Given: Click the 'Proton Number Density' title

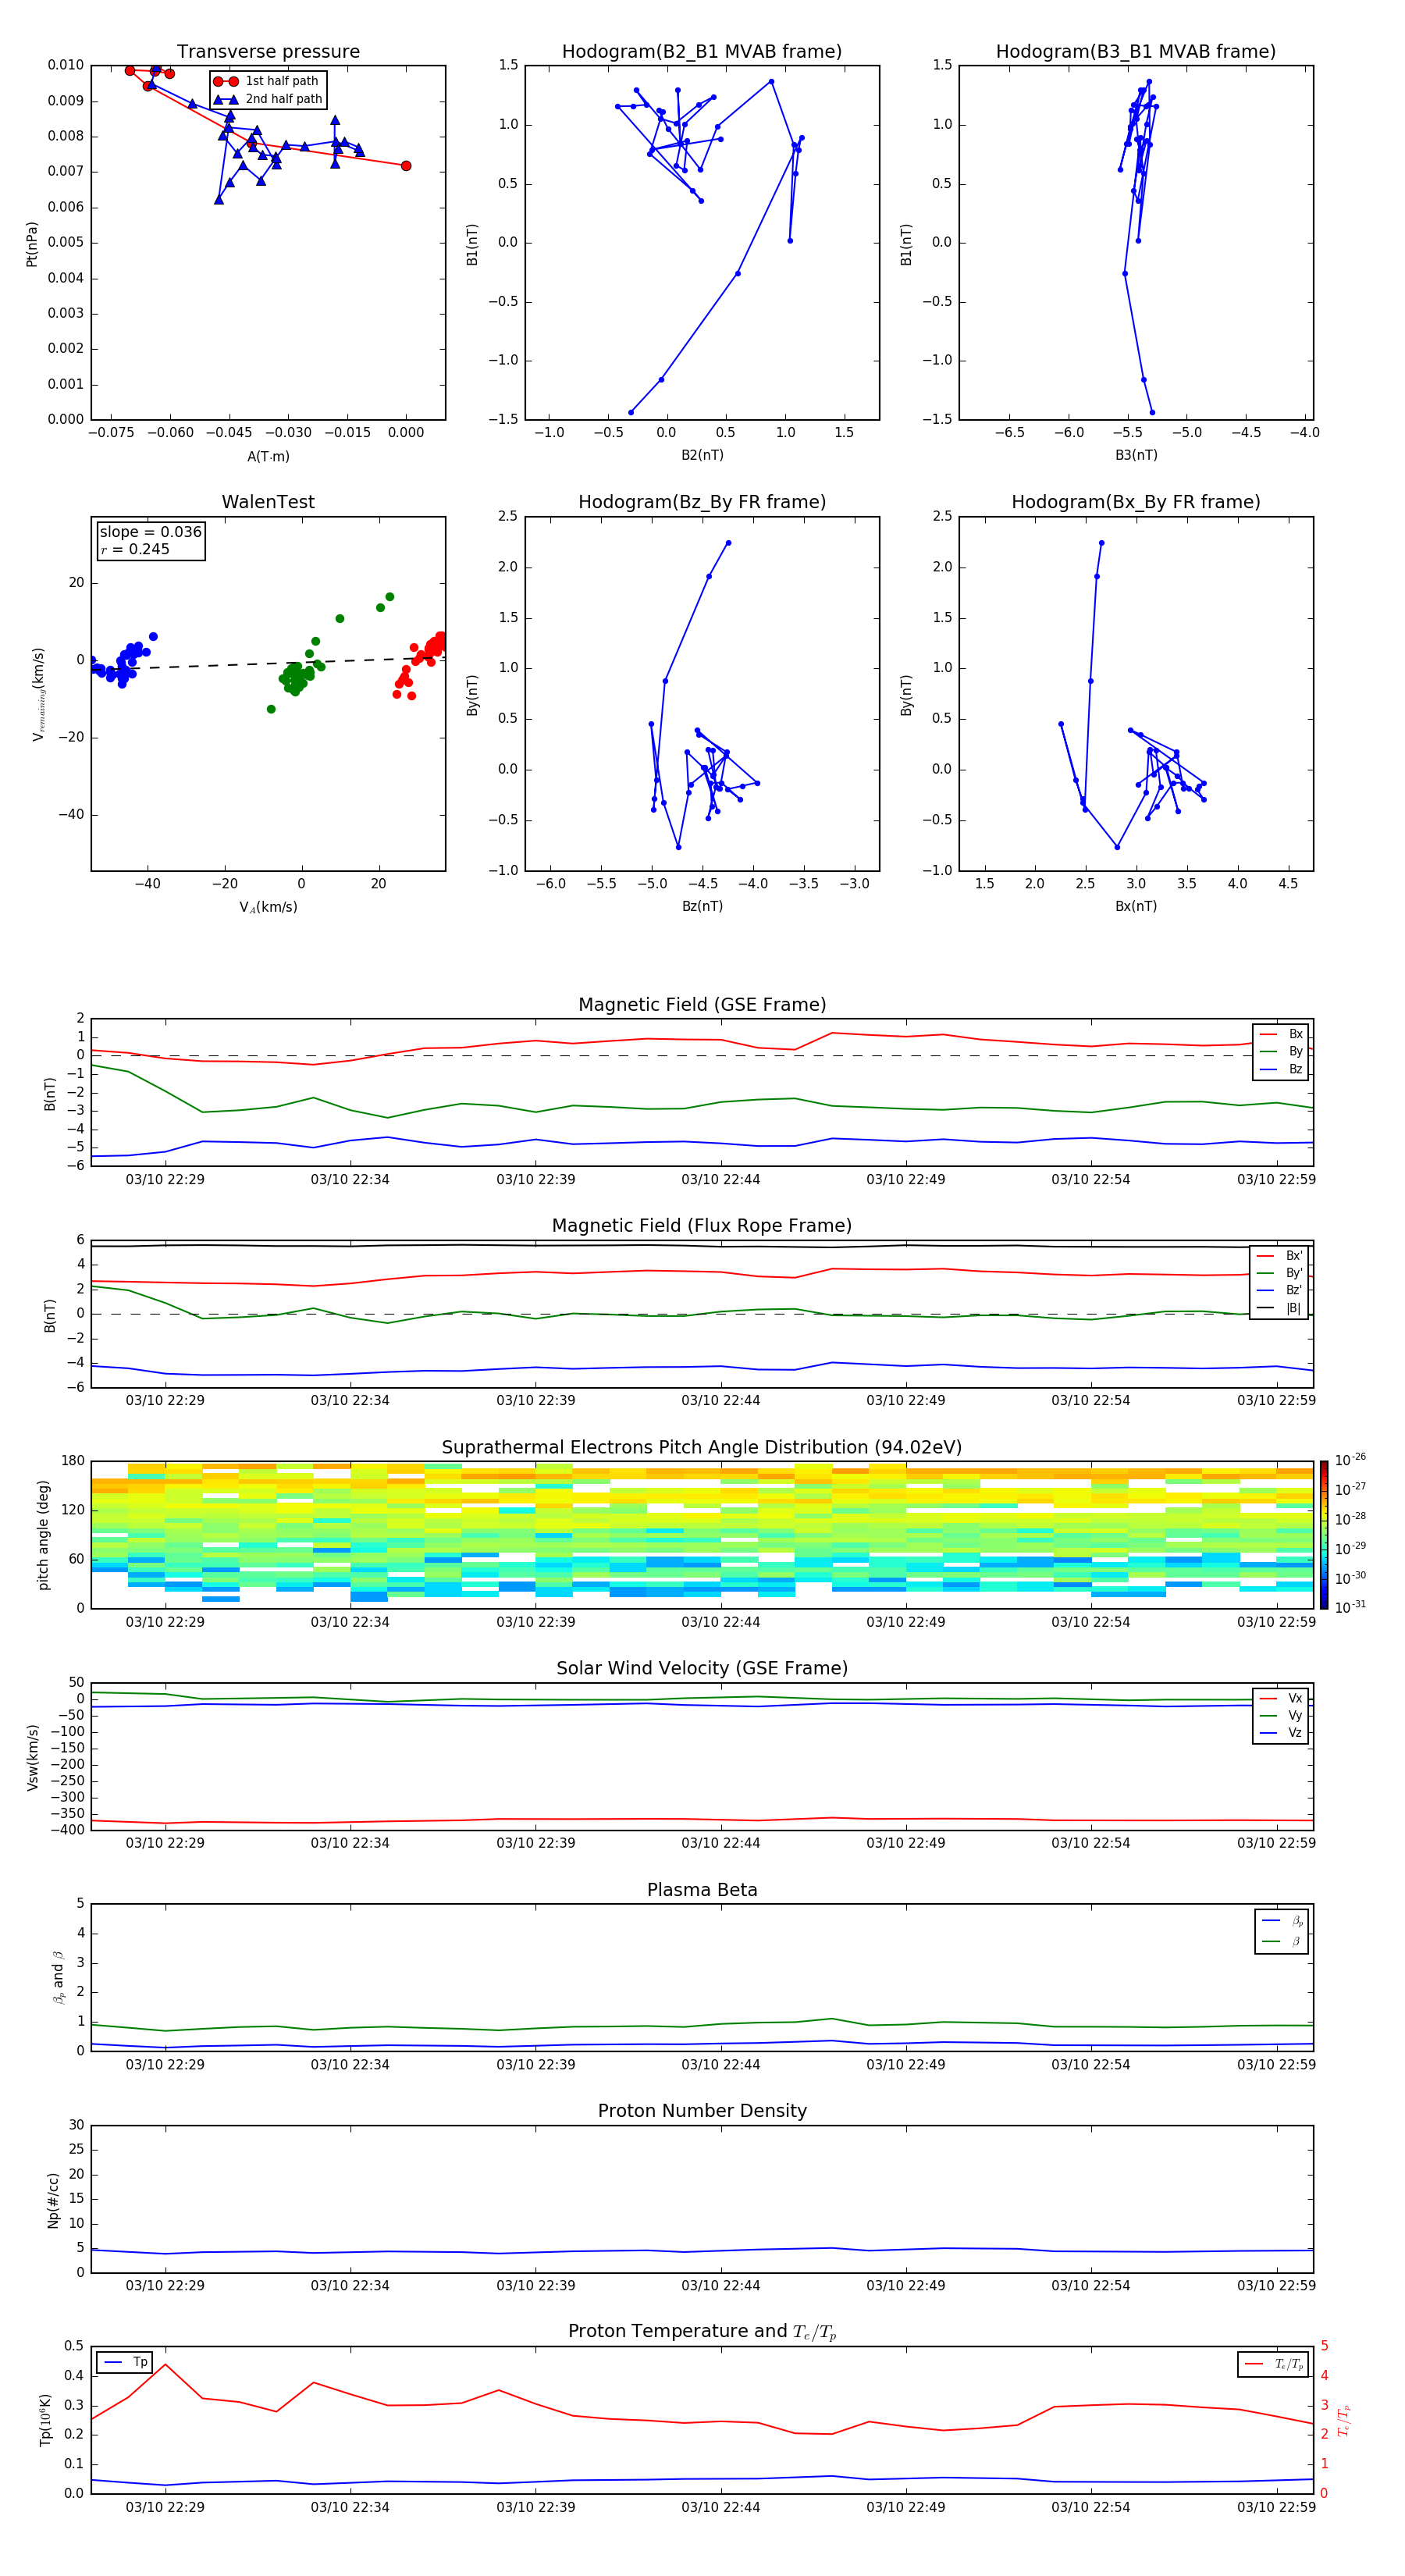Looking at the screenshot, I should (702, 2112).
